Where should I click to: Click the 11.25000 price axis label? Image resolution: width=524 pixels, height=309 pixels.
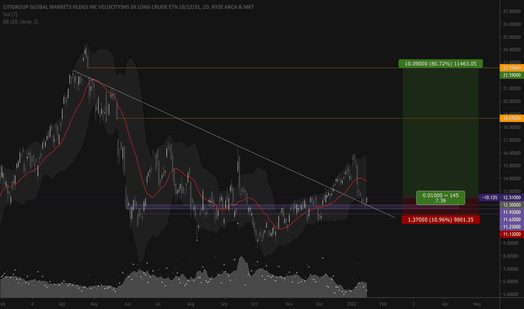click(x=512, y=227)
